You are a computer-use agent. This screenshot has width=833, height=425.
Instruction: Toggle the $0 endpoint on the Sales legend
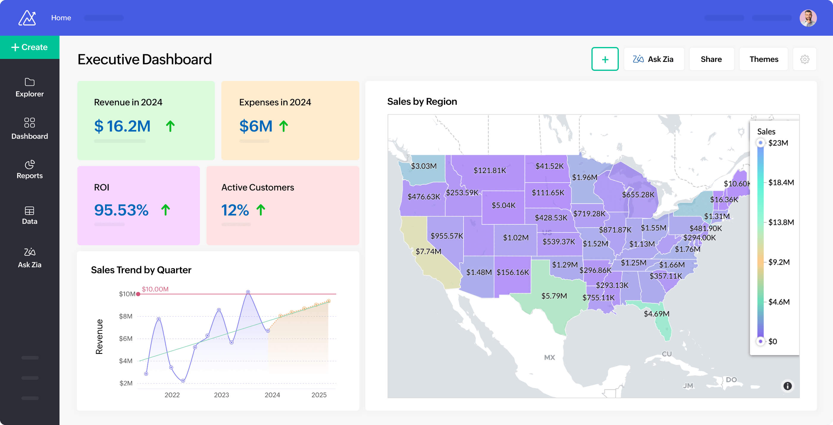coord(761,341)
